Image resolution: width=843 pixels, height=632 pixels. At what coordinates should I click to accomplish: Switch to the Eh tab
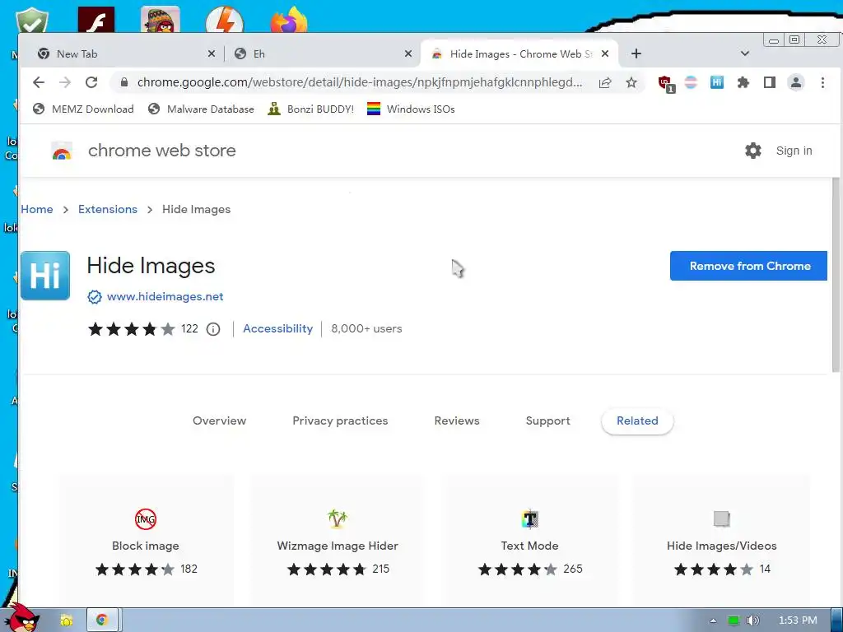tap(323, 53)
